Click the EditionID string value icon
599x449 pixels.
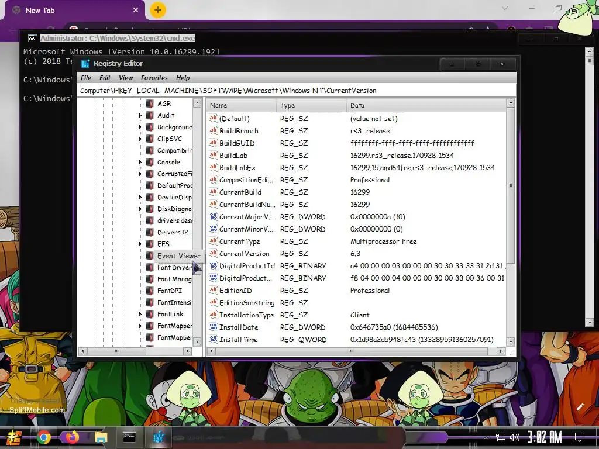click(213, 291)
